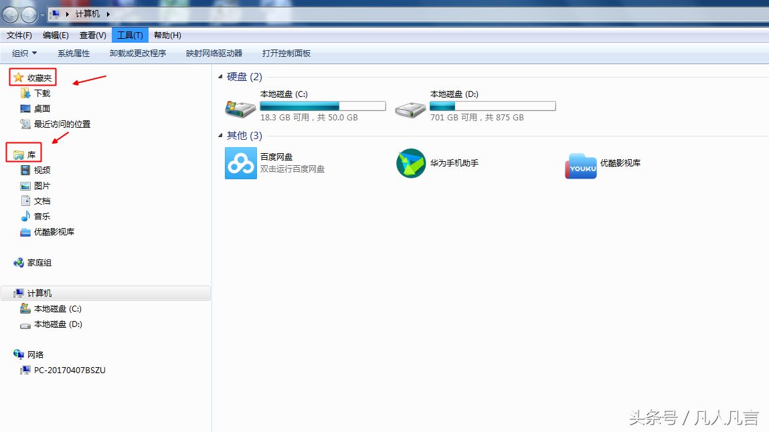The width and height of the screenshot is (769, 432).
Task: Click 系统属性 toolbar button
Action: coord(74,53)
